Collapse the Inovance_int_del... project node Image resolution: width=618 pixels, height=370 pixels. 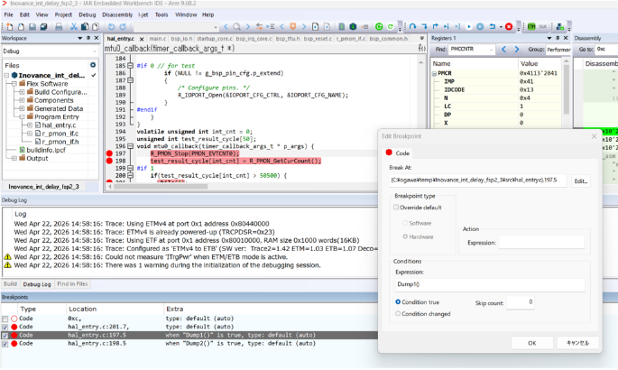coord(6,75)
